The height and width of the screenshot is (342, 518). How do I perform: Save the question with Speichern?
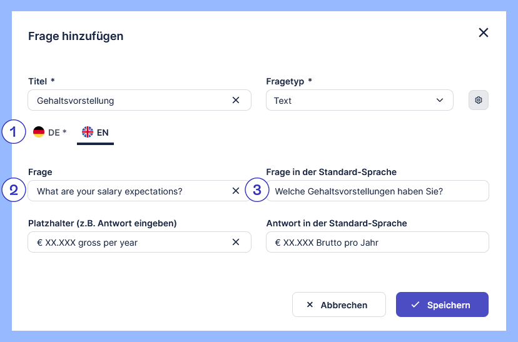(442, 305)
